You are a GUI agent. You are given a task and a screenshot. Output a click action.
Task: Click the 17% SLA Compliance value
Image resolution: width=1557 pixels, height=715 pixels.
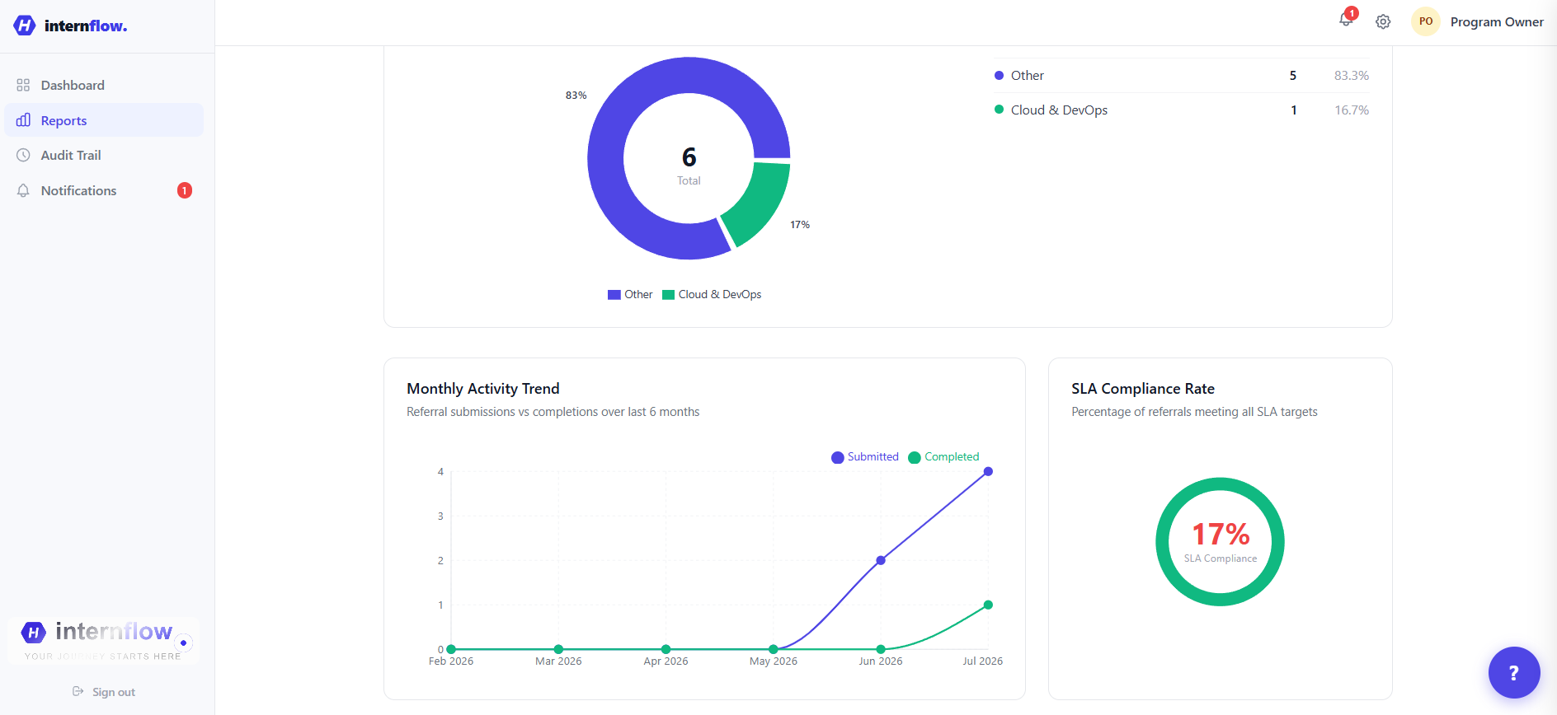[1221, 535]
